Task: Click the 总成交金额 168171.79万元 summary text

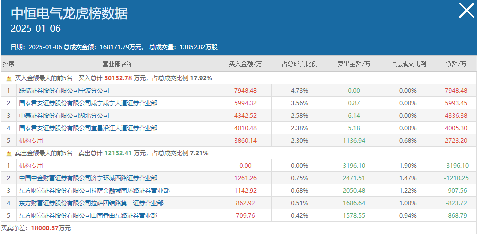Action: click(x=103, y=47)
